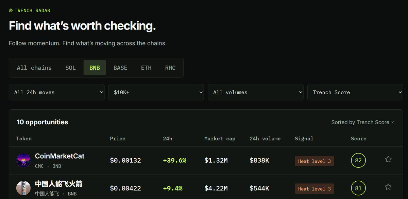The image size is (408, 199).
Task: Open the All 24h moves dropdown
Action: pos(56,92)
